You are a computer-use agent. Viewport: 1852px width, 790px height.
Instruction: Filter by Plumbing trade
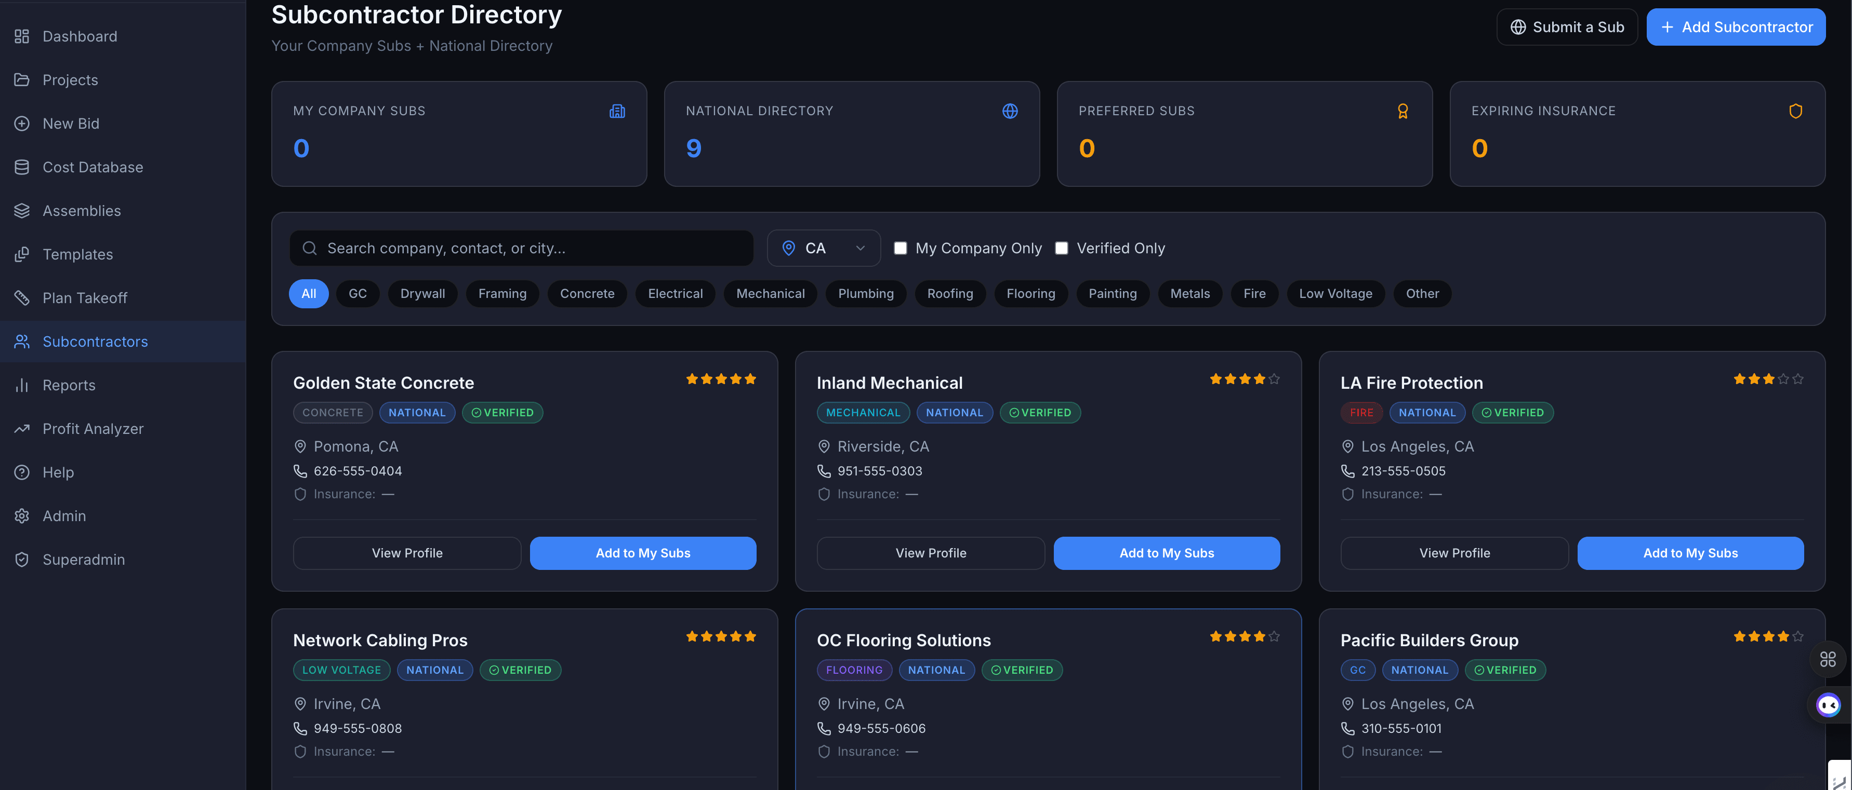click(866, 293)
